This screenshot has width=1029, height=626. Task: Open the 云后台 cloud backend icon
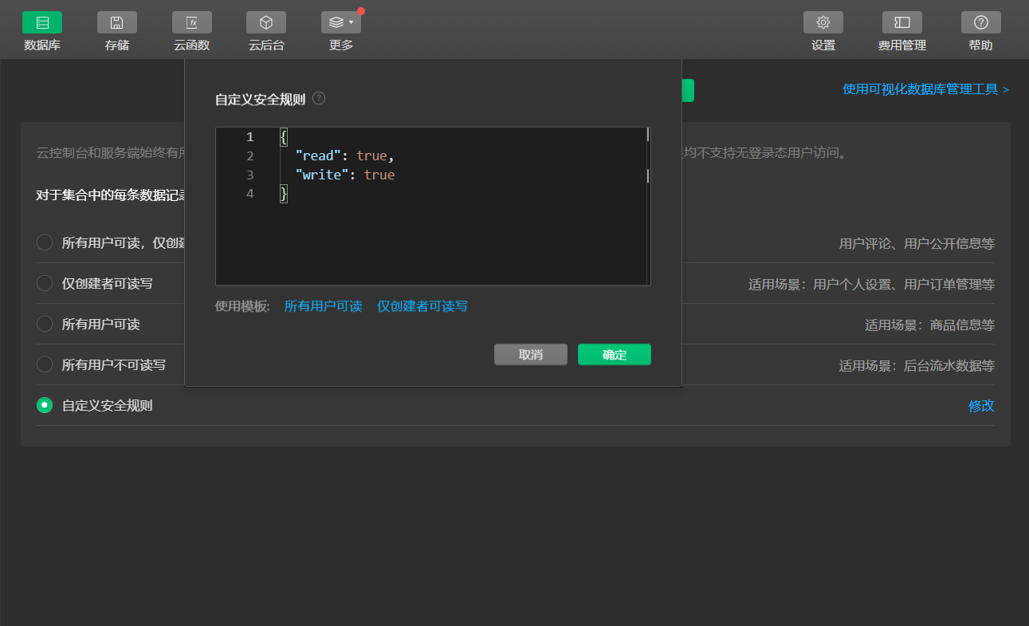pyautogui.click(x=266, y=22)
